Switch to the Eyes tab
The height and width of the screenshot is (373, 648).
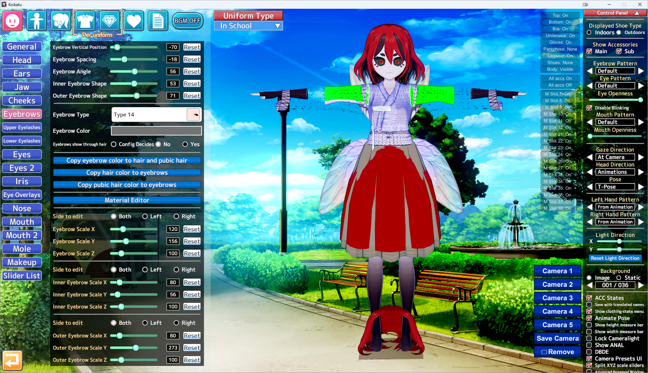[22, 154]
